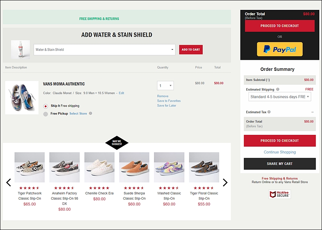Open the Water & Stain Shield bottle thumbnail
Viewport: 322px width, 230px height.
(x=20, y=50)
